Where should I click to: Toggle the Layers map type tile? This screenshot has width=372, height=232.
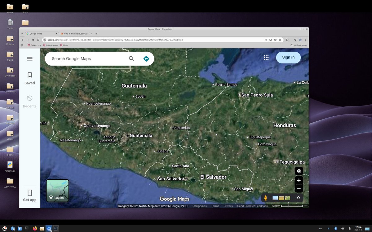click(58, 191)
